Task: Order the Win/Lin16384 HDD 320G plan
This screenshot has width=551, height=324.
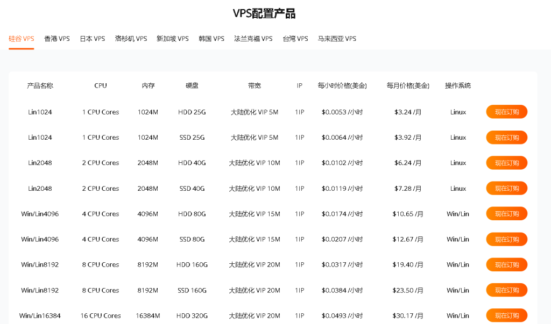Action: click(x=506, y=315)
